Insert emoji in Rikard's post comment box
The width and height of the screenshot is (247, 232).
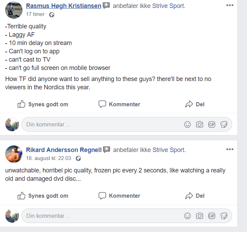(x=187, y=216)
